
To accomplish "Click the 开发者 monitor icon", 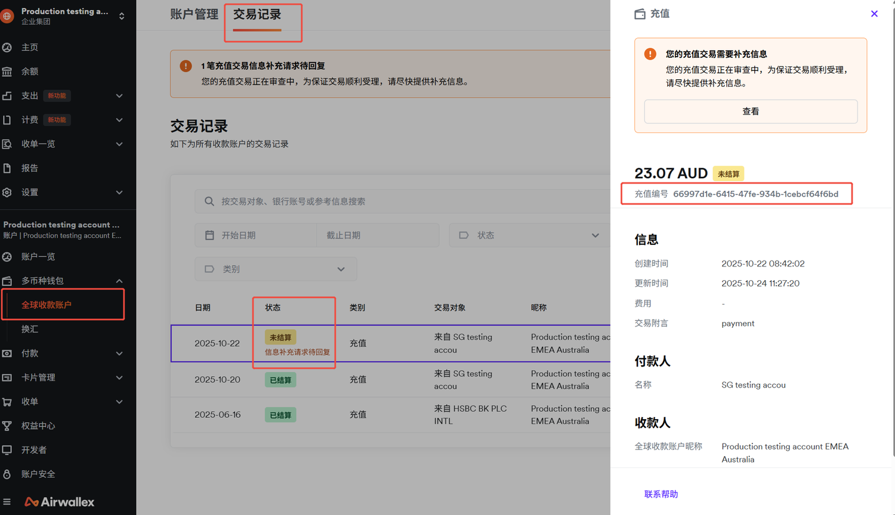I will 7,450.
